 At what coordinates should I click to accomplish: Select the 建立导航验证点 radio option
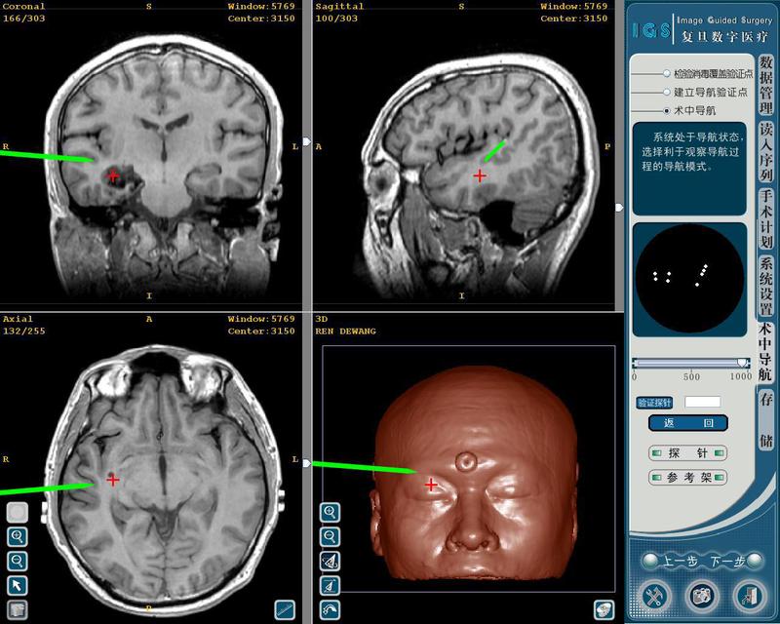pyautogui.click(x=667, y=92)
